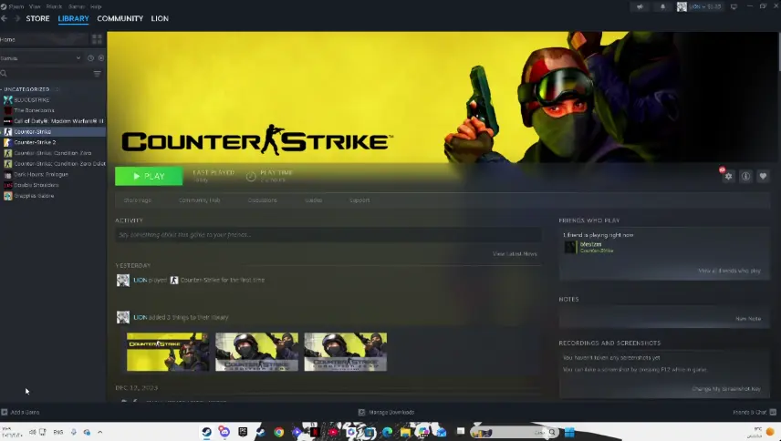Switch to the STORE tab
Screen dimensions: 781x441
[x=37, y=18]
